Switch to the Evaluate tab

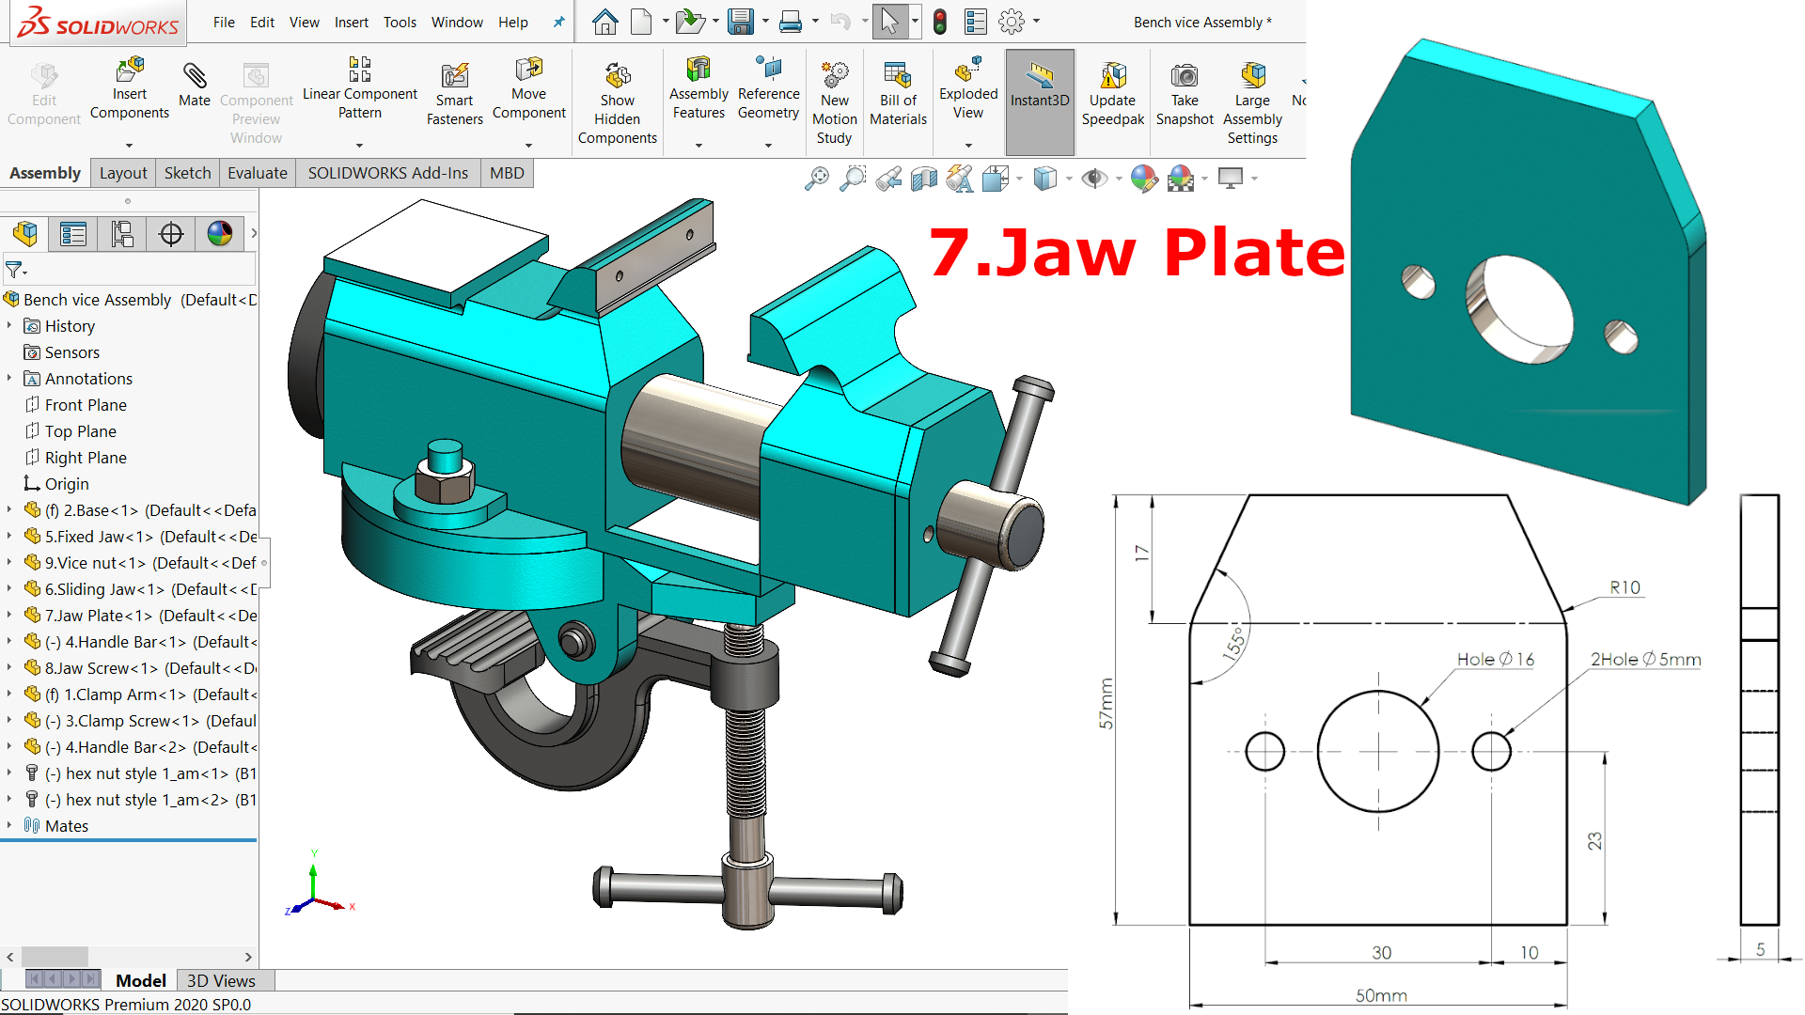point(257,173)
